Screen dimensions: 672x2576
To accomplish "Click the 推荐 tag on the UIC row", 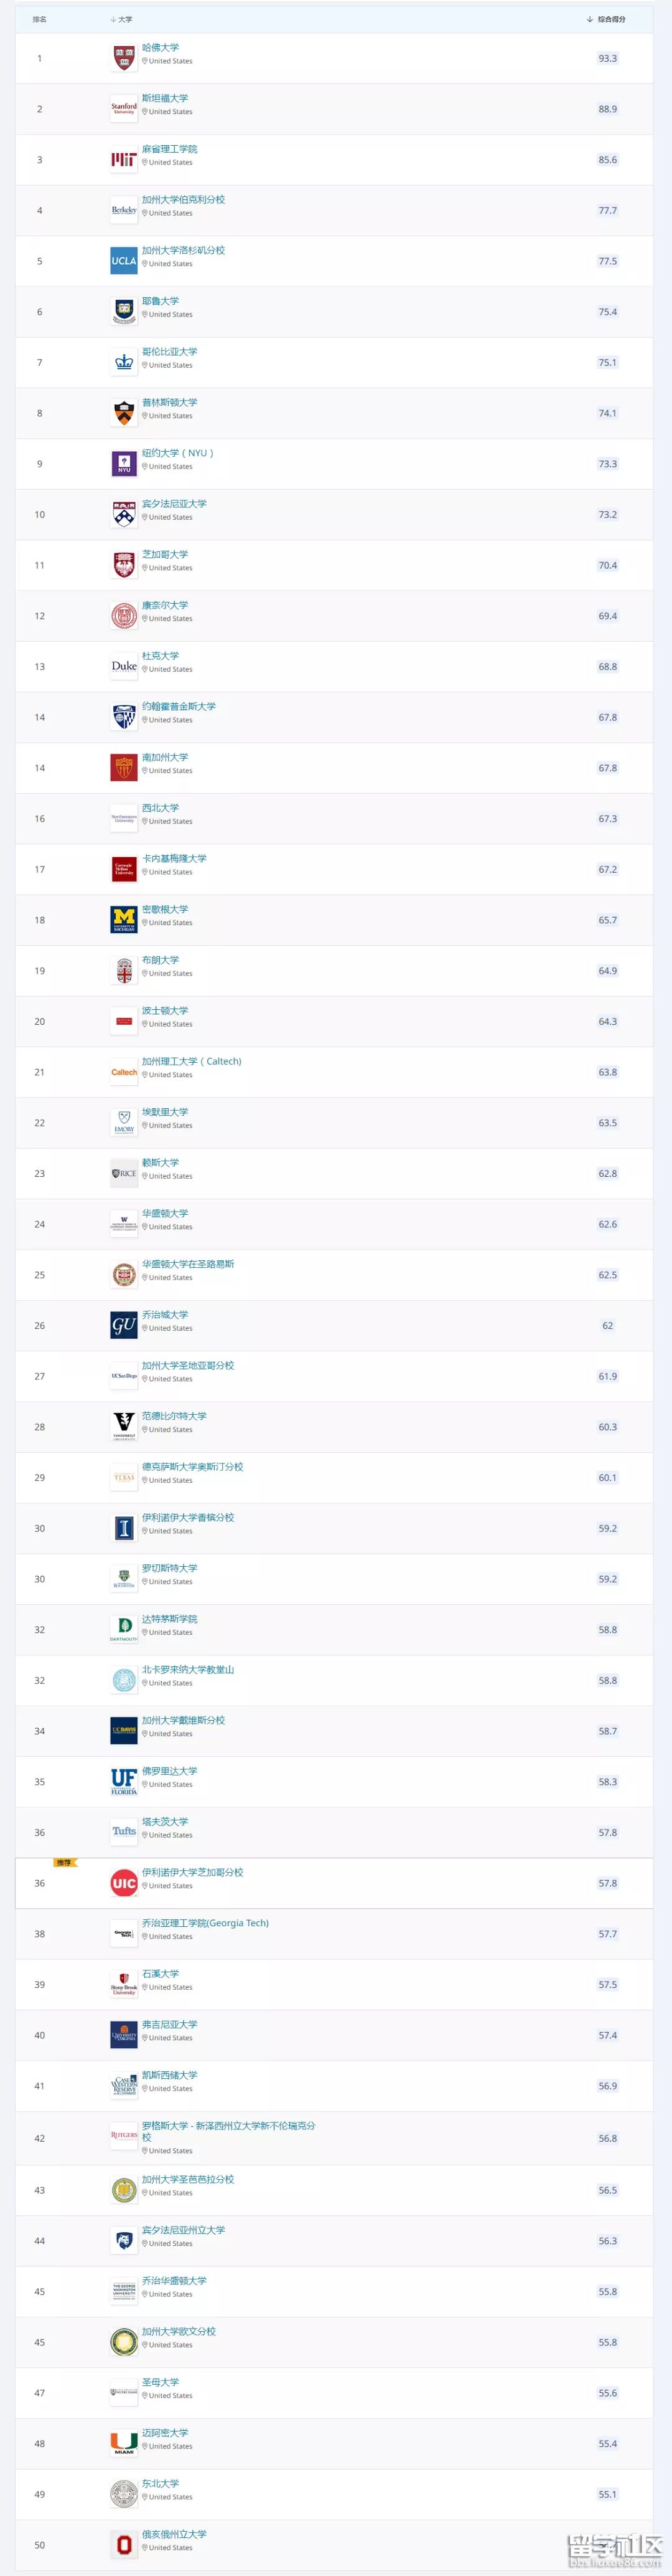I will pos(65,1863).
